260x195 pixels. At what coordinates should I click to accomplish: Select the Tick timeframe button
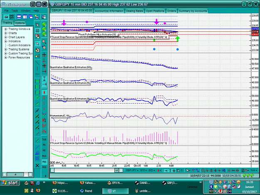[x=44, y=140]
